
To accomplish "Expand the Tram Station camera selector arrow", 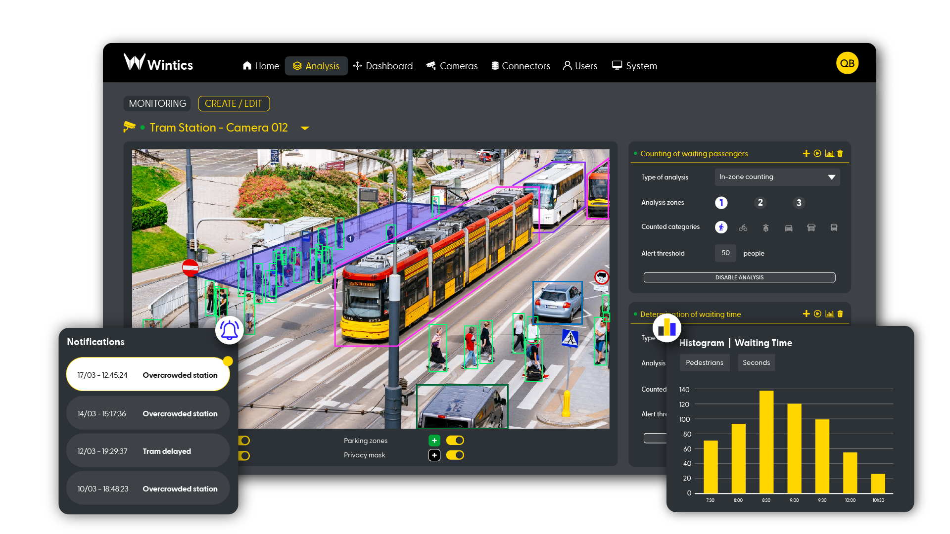I will point(305,128).
